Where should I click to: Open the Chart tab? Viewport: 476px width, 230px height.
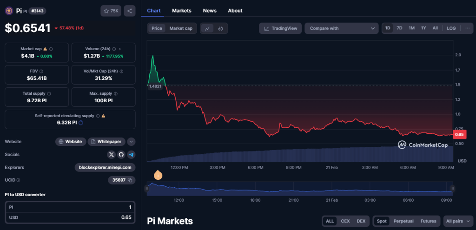[x=154, y=11]
